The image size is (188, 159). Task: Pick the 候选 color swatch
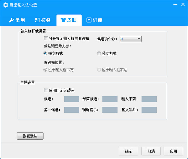coord(71,99)
